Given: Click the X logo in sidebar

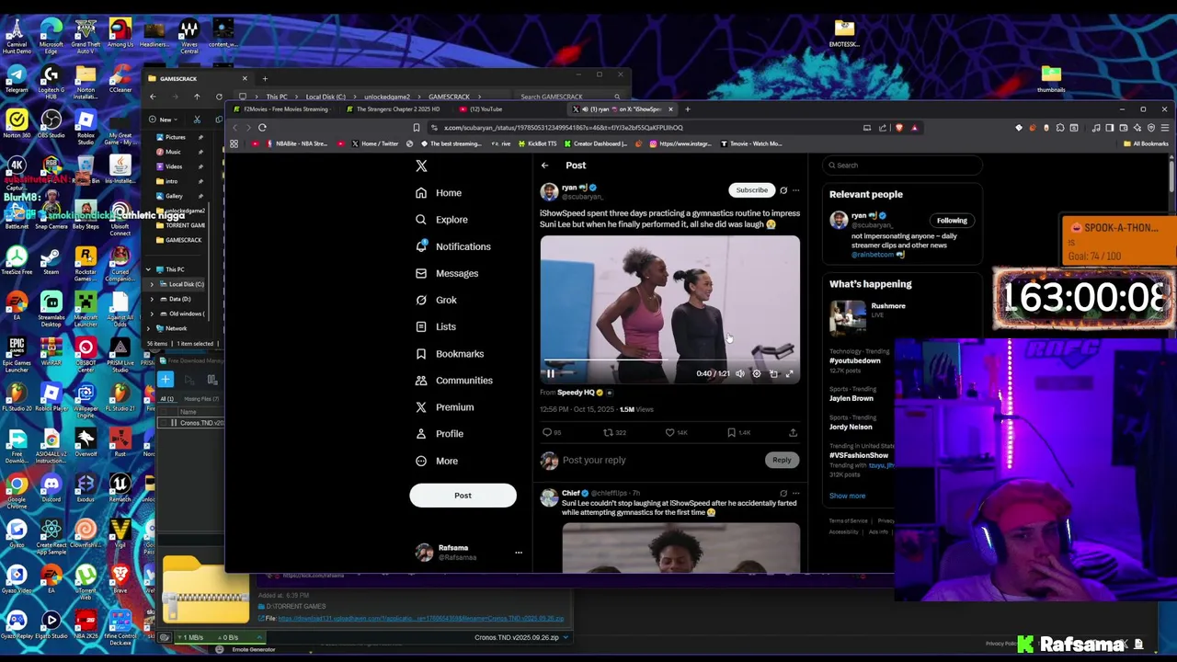Looking at the screenshot, I should click(421, 165).
